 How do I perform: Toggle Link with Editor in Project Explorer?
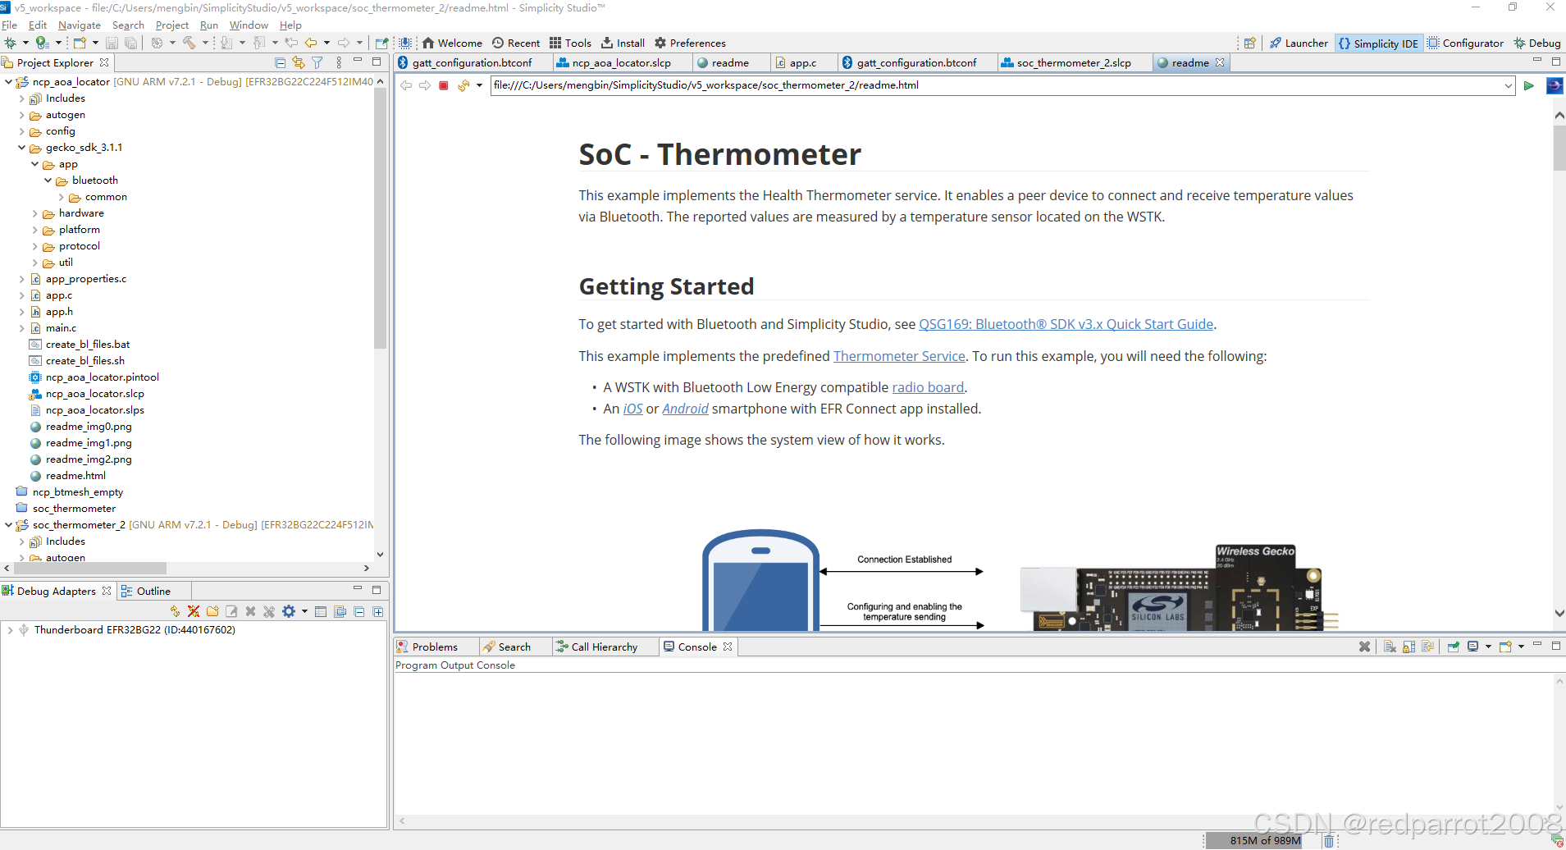click(x=298, y=62)
